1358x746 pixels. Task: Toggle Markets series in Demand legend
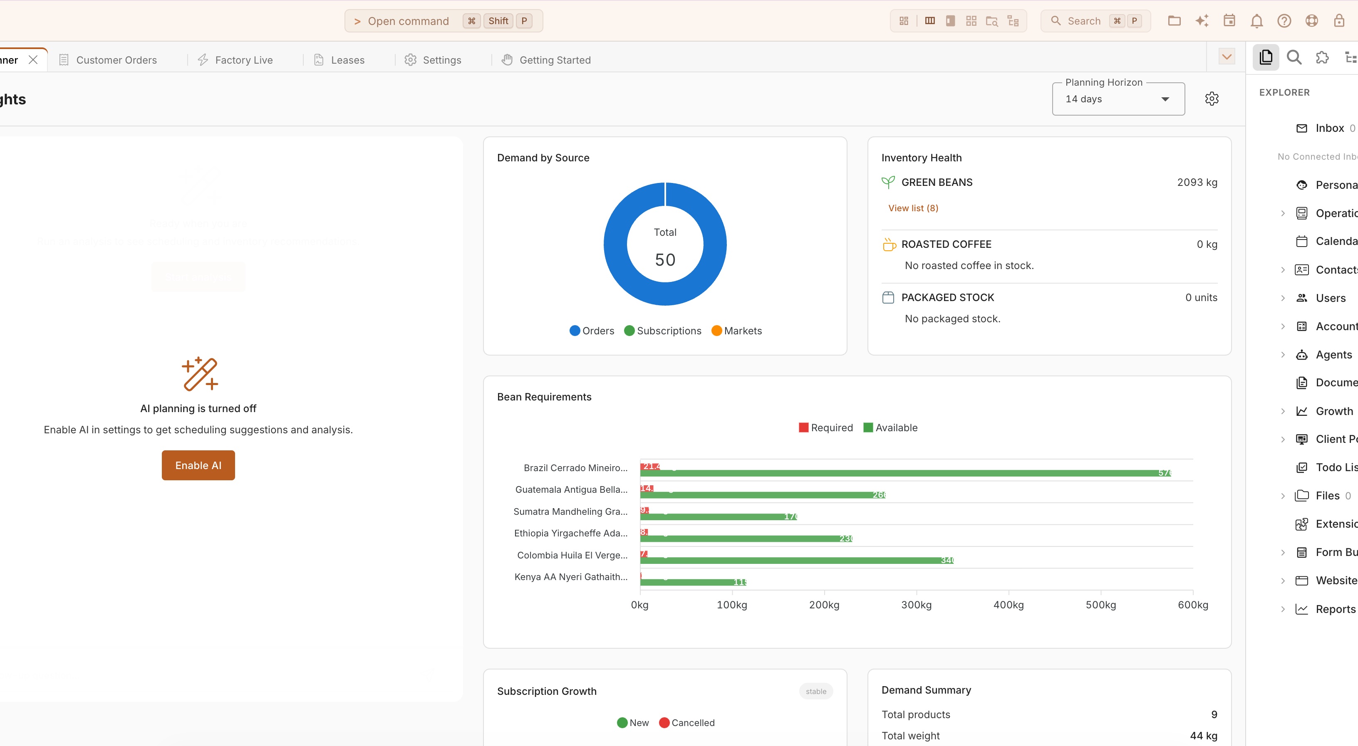(x=736, y=331)
